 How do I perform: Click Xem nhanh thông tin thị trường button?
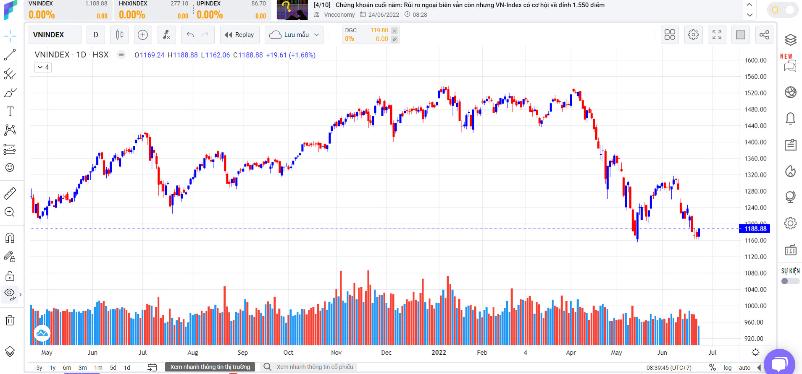point(210,367)
